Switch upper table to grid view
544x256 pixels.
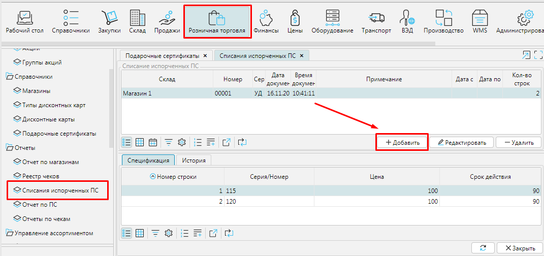pyautogui.click(x=140, y=142)
